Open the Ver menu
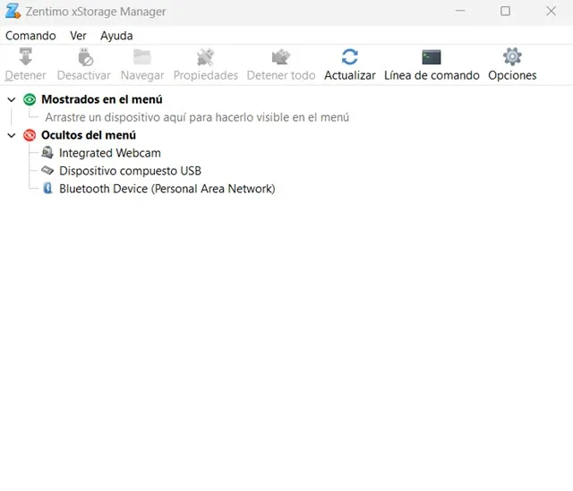 [78, 36]
